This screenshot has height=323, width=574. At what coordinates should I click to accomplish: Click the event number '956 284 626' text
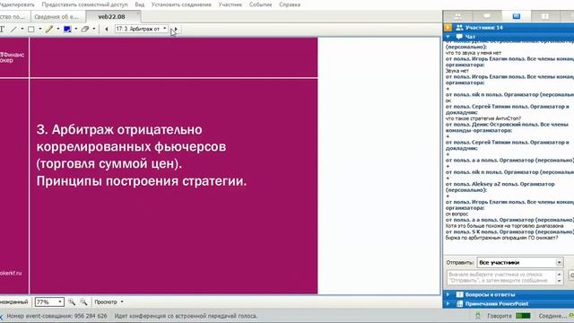91,316
